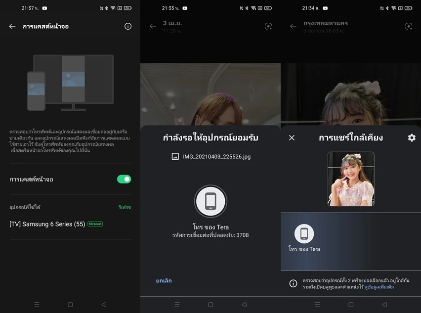Open Nearby Share settings gear
This screenshot has height=313, width=421.
(x=412, y=137)
